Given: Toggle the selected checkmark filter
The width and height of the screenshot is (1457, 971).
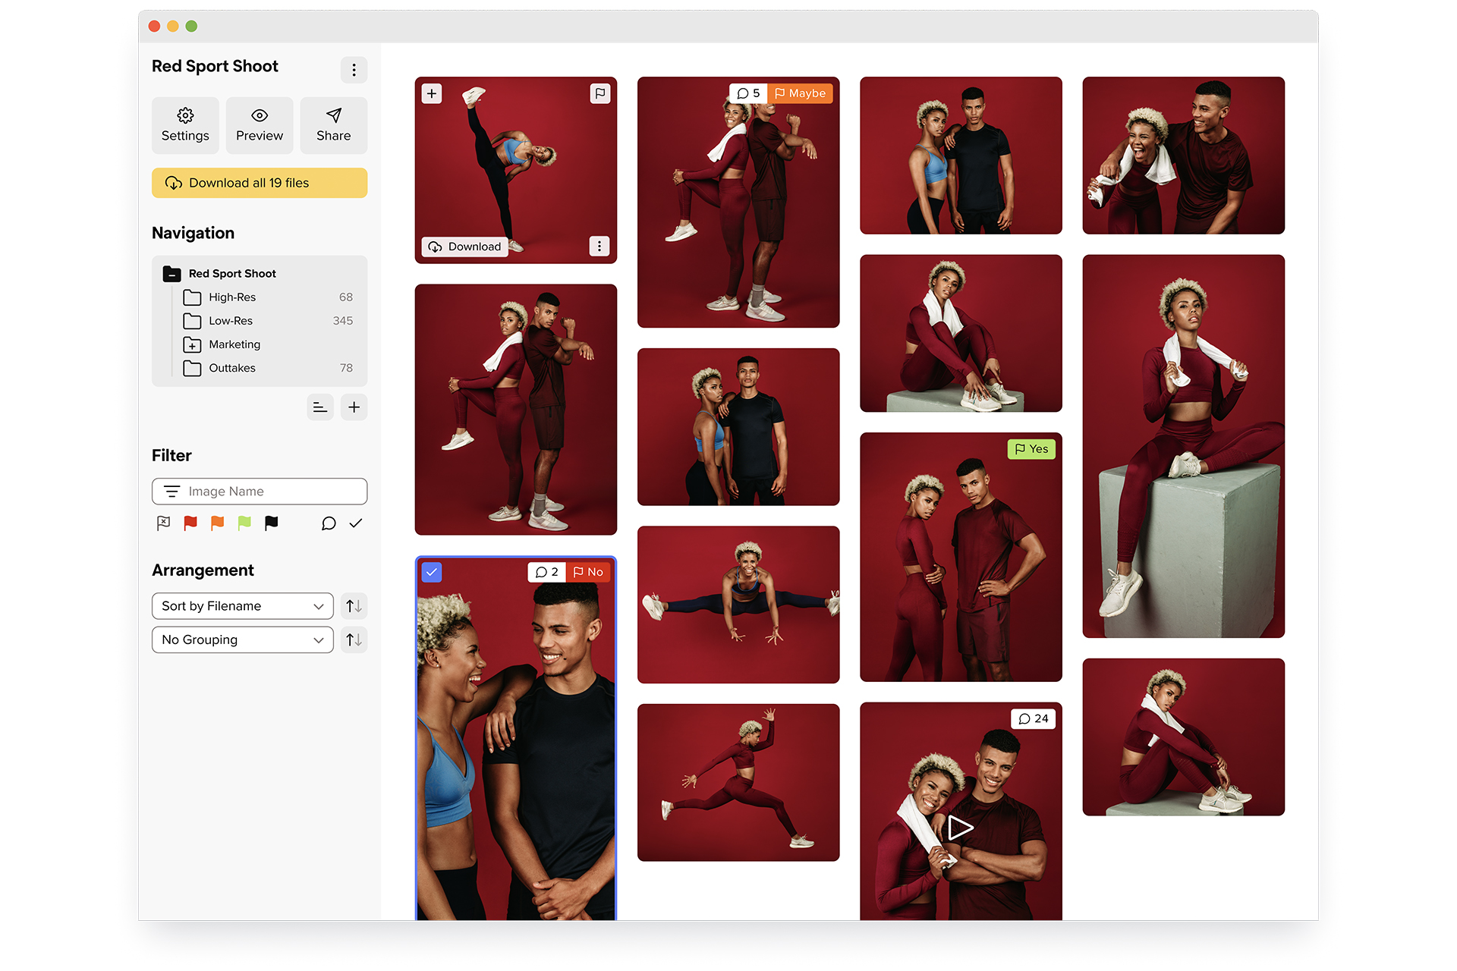Looking at the screenshot, I should [x=356, y=523].
